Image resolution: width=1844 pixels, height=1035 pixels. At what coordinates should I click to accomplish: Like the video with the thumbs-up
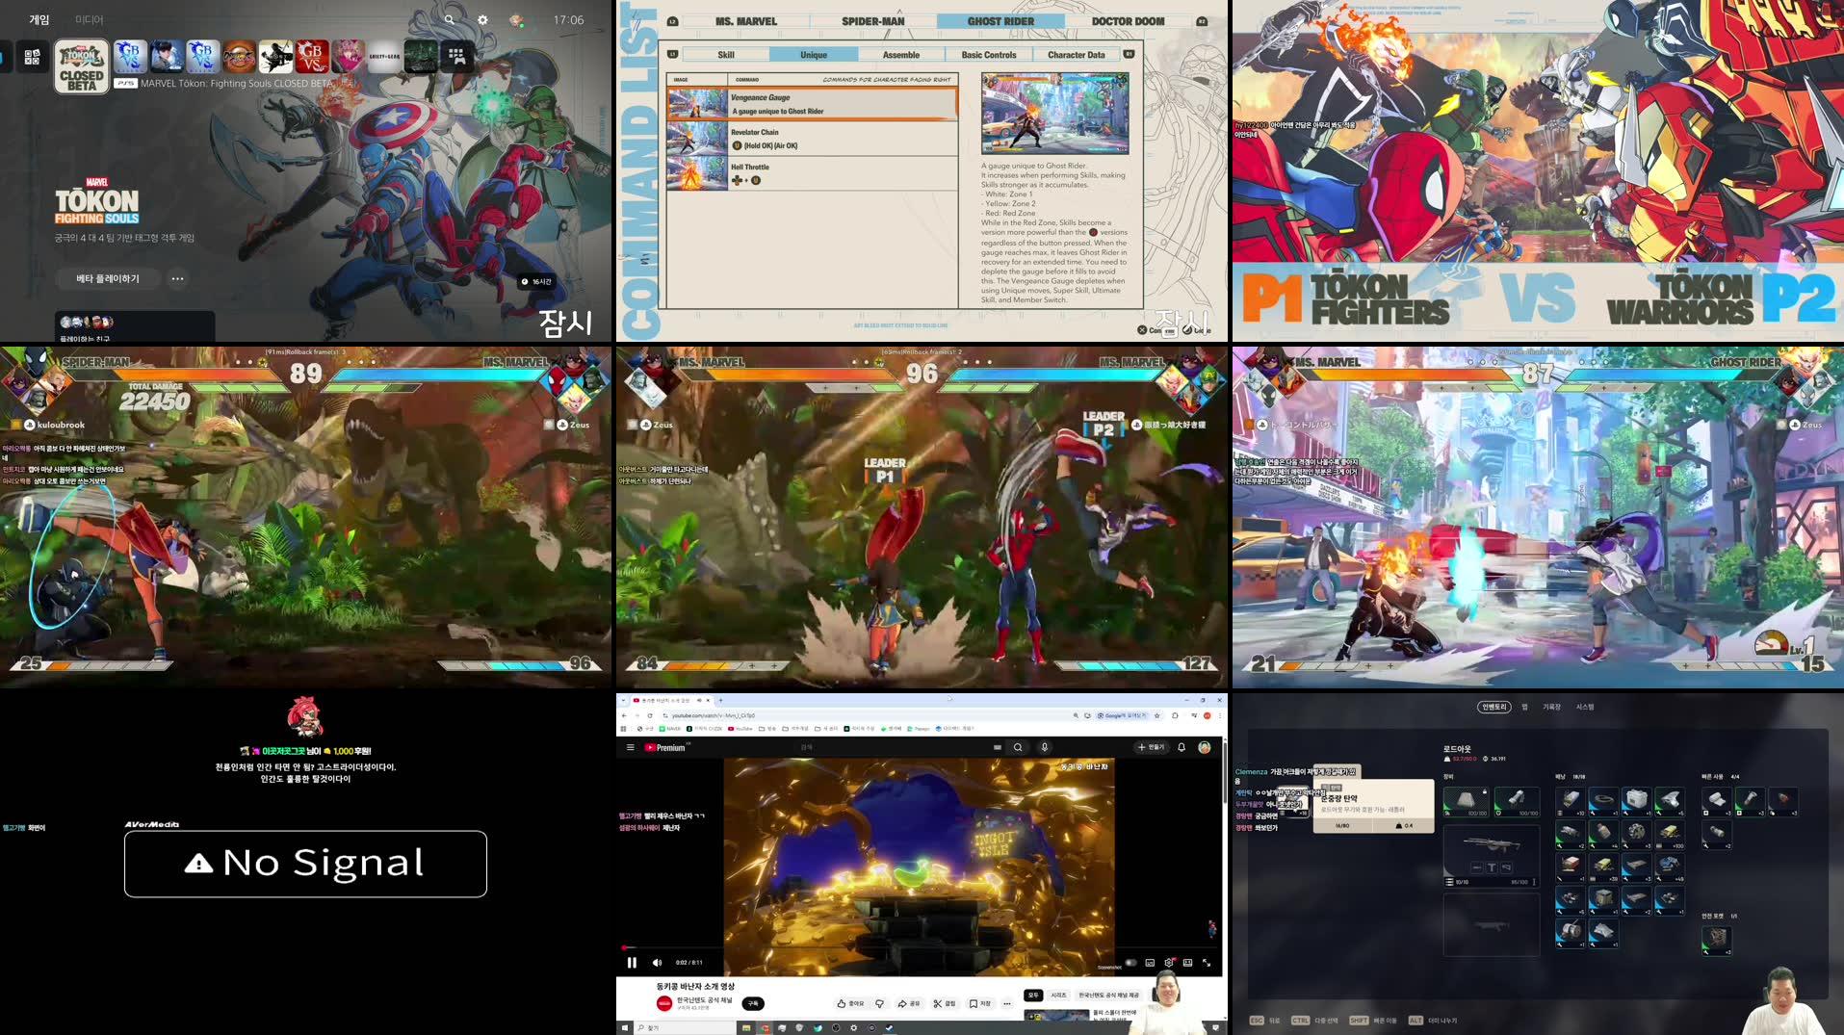pyautogui.click(x=841, y=1003)
